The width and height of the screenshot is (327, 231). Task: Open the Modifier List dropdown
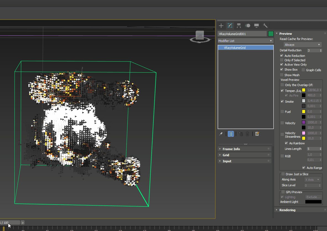(x=245, y=41)
